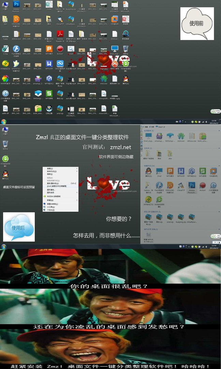Open Q宠企鹅 penguin icon on cluttered desktop
The width and height of the screenshot is (221, 369).
pyautogui.click(x=49, y=109)
